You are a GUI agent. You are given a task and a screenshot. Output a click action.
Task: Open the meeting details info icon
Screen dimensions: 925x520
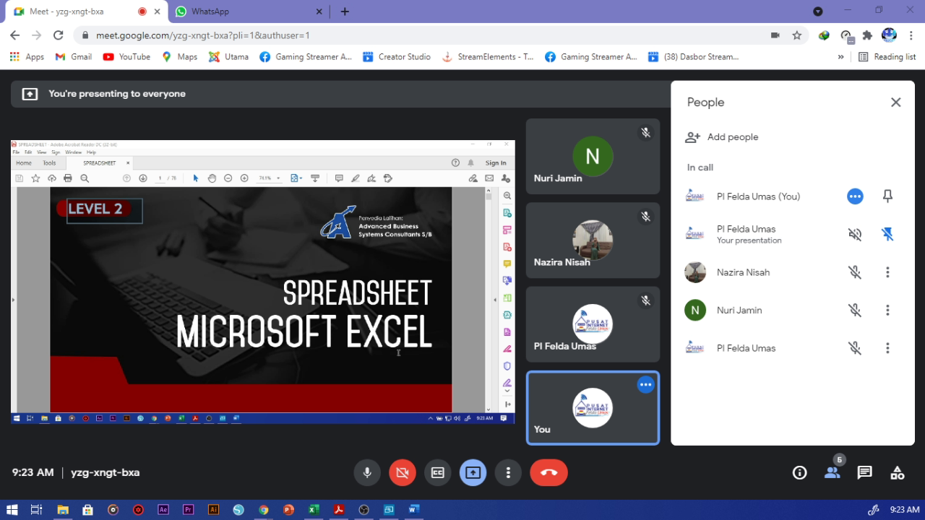(799, 472)
